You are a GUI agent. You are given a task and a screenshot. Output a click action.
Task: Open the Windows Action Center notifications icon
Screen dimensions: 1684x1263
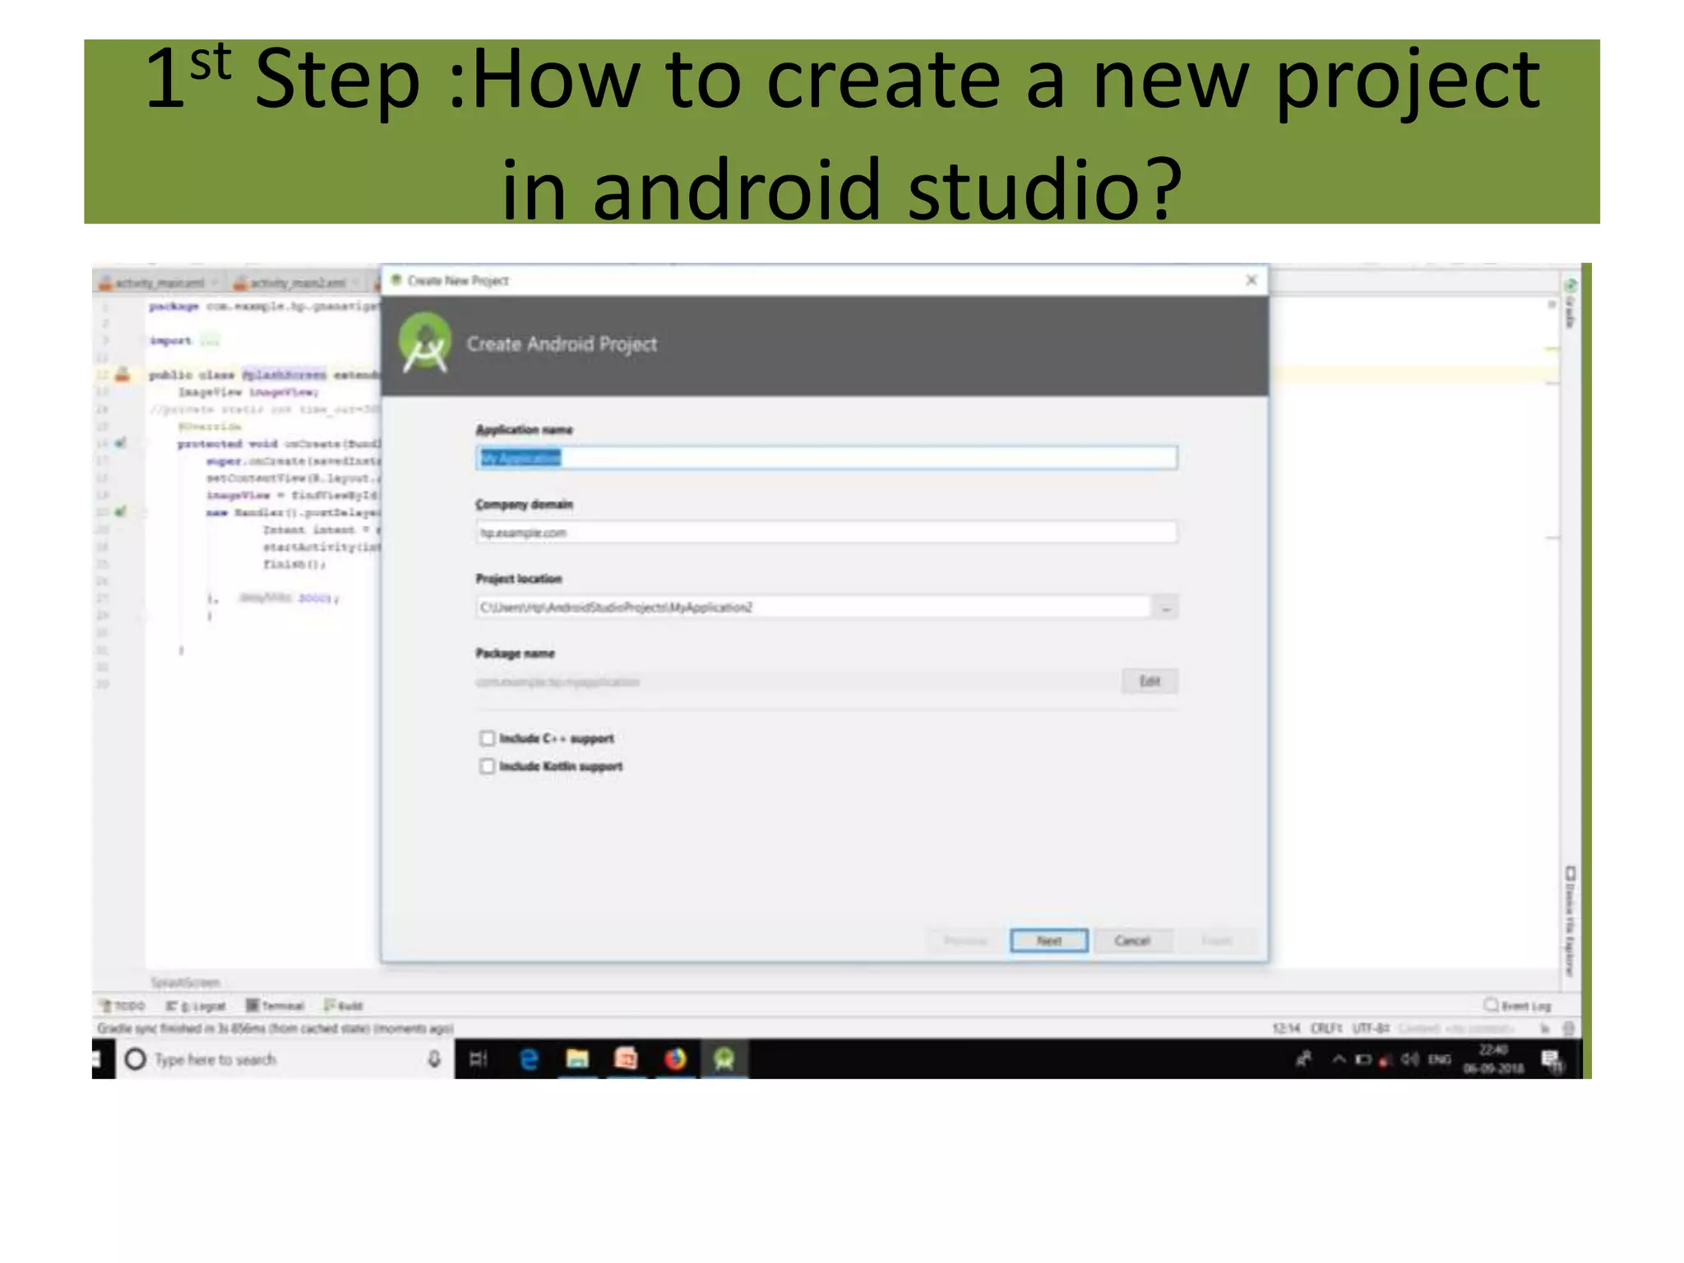click(1552, 1059)
